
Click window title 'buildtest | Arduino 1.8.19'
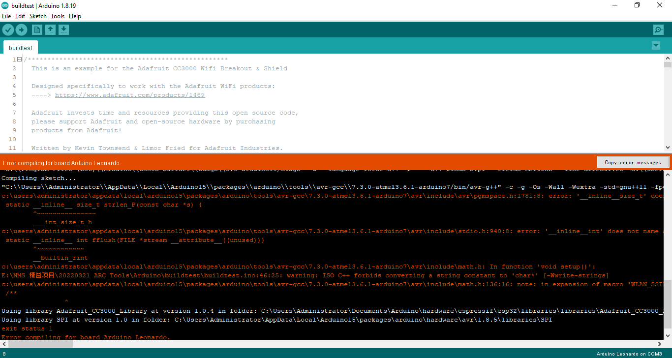pos(44,5)
